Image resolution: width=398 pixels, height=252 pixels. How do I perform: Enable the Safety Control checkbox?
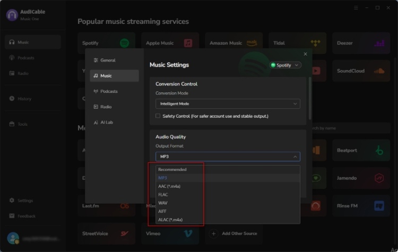(158, 116)
